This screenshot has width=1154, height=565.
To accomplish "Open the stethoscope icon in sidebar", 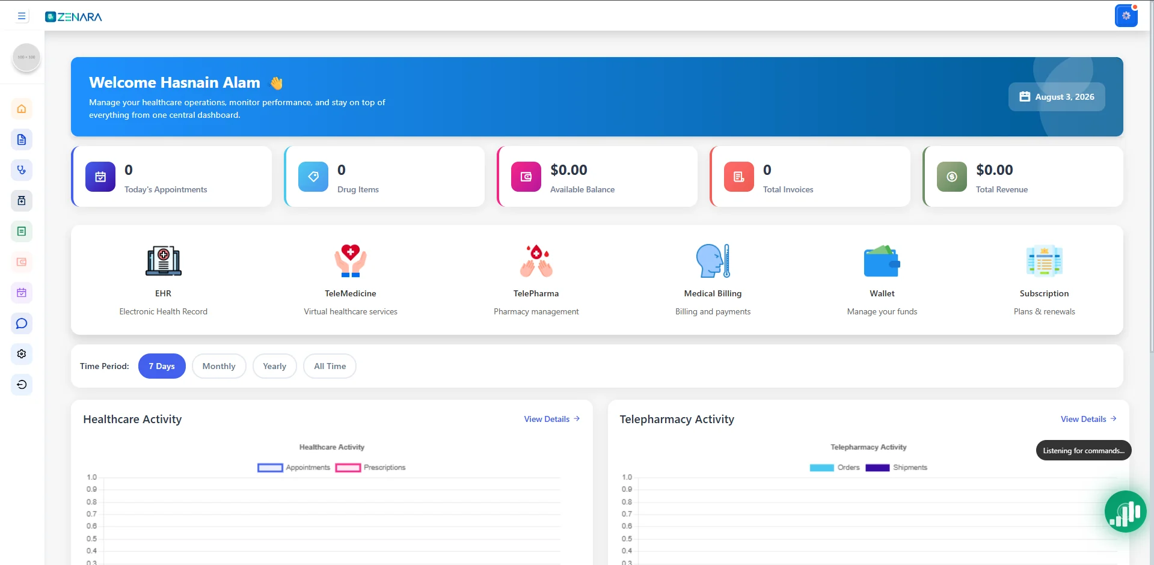I will click(x=22, y=170).
